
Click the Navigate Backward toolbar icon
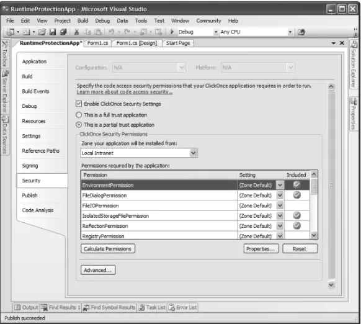click(143, 32)
